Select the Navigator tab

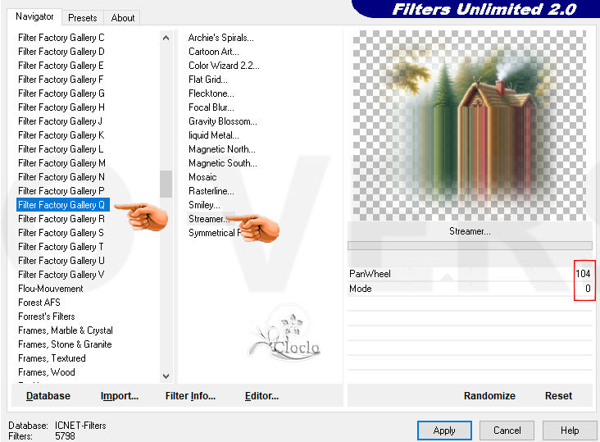(x=35, y=16)
